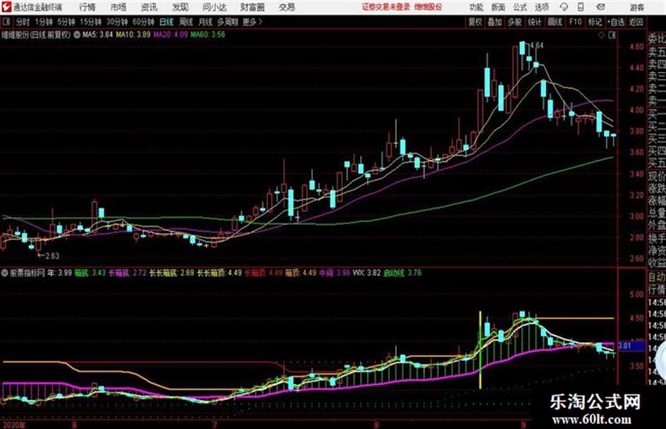
Task: Click month 9 timeline marker
Action: coord(524,425)
